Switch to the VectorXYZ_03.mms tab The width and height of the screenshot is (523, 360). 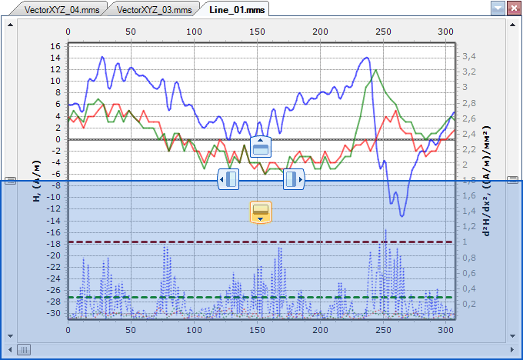[x=155, y=10]
